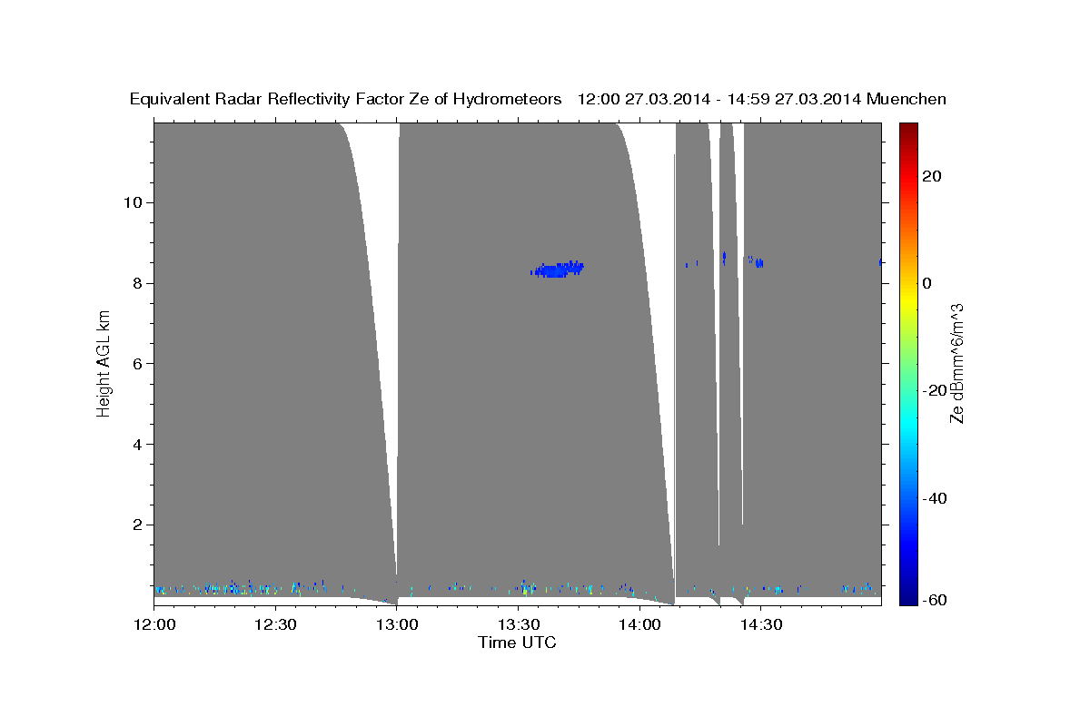Click the colorbar label -40
The image size is (1090, 726).
934,498
